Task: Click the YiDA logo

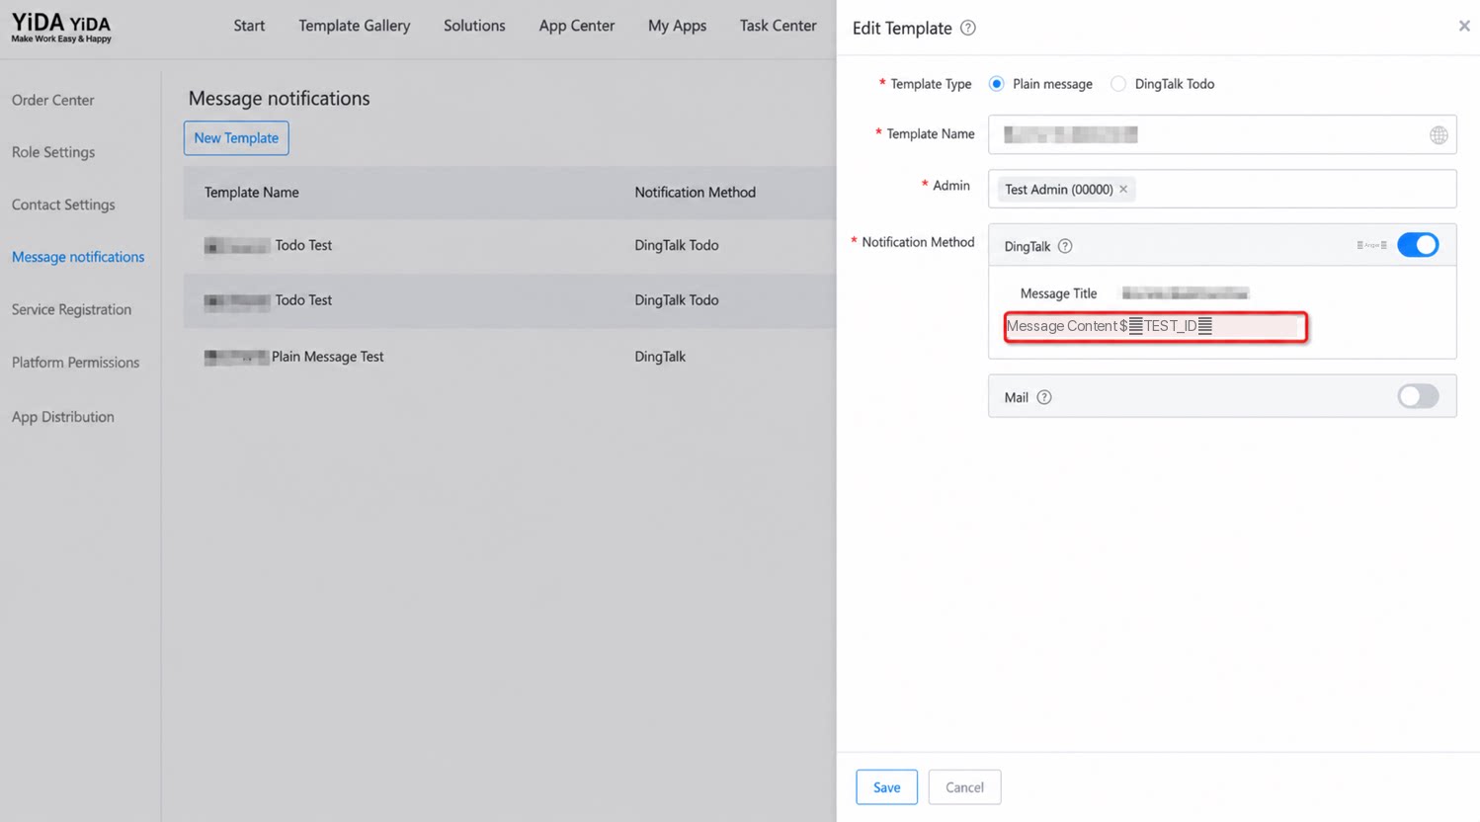Action: point(61,27)
